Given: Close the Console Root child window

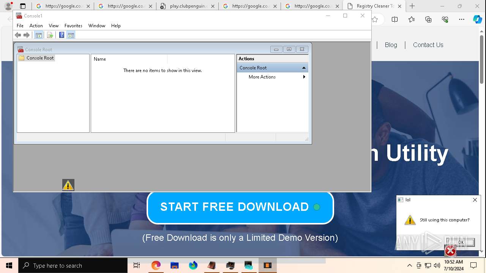Looking at the screenshot, I should pyautogui.click(x=302, y=49).
